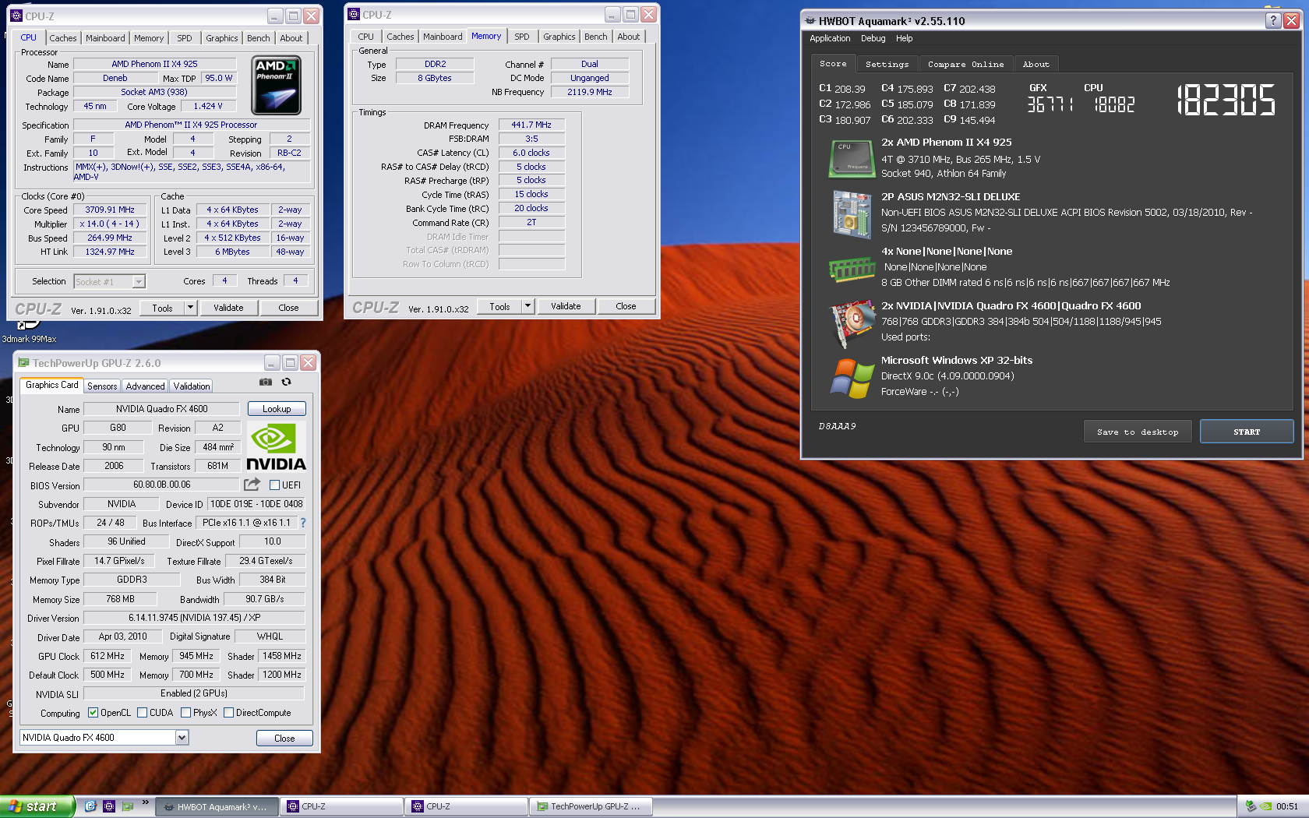The height and width of the screenshot is (818, 1309).
Task: Click the BIOS export arrow icon in GPU-Z
Action: click(252, 485)
